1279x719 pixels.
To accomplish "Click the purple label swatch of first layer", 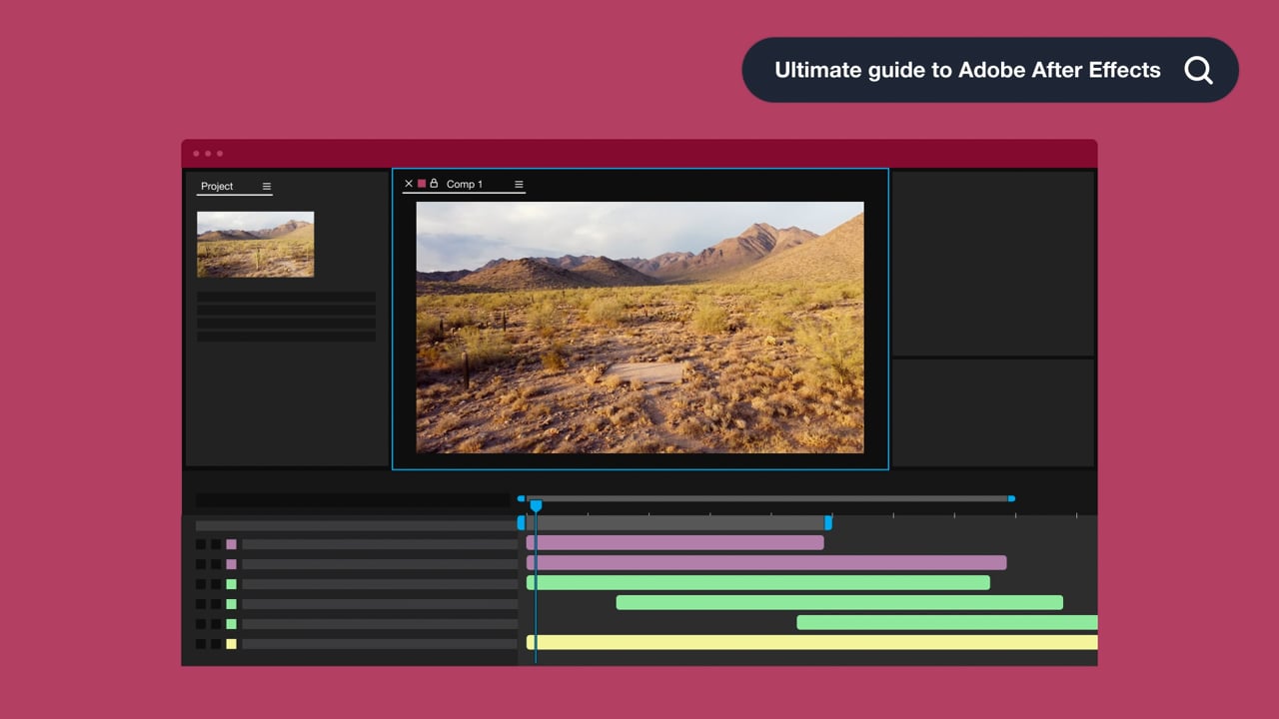I will point(231,544).
